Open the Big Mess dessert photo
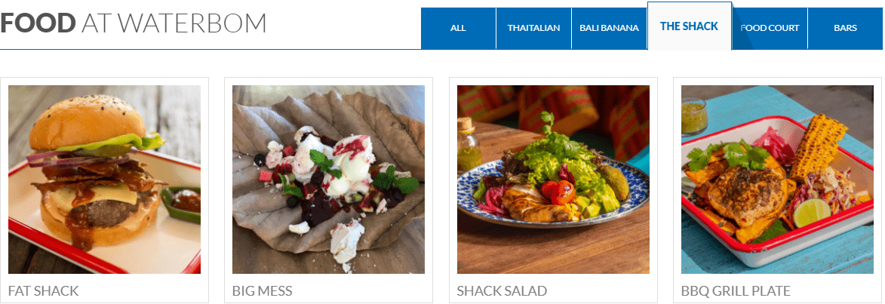 tap(328, 180)
